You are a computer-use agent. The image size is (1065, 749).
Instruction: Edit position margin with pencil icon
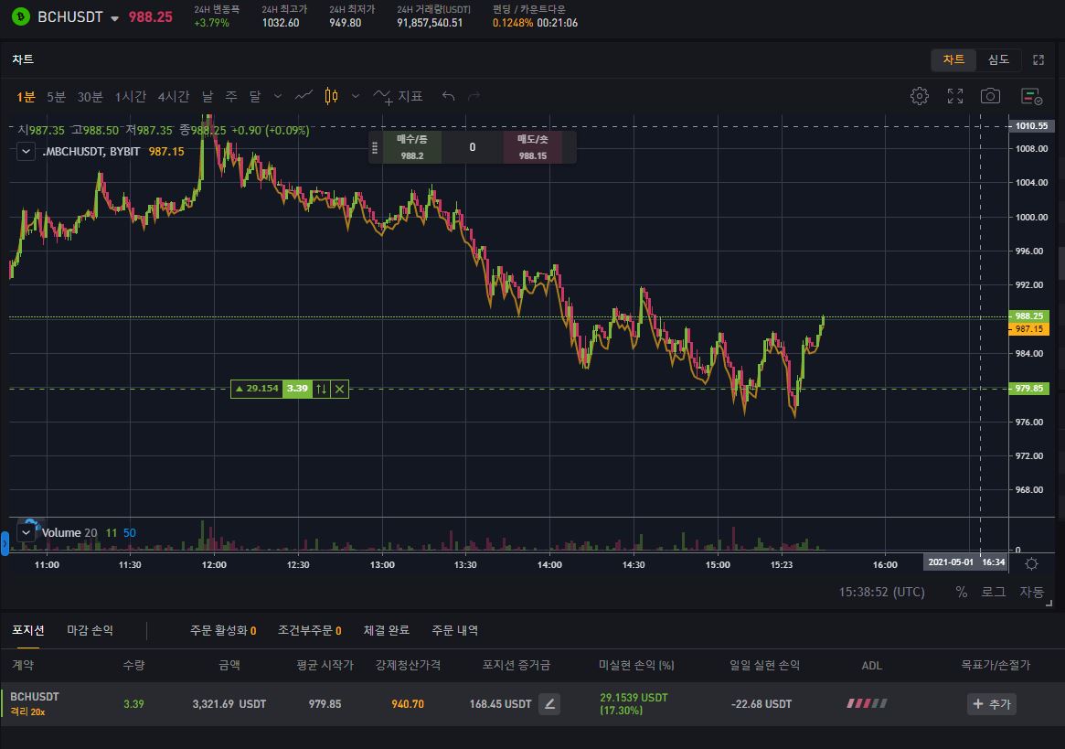[549, 703]
